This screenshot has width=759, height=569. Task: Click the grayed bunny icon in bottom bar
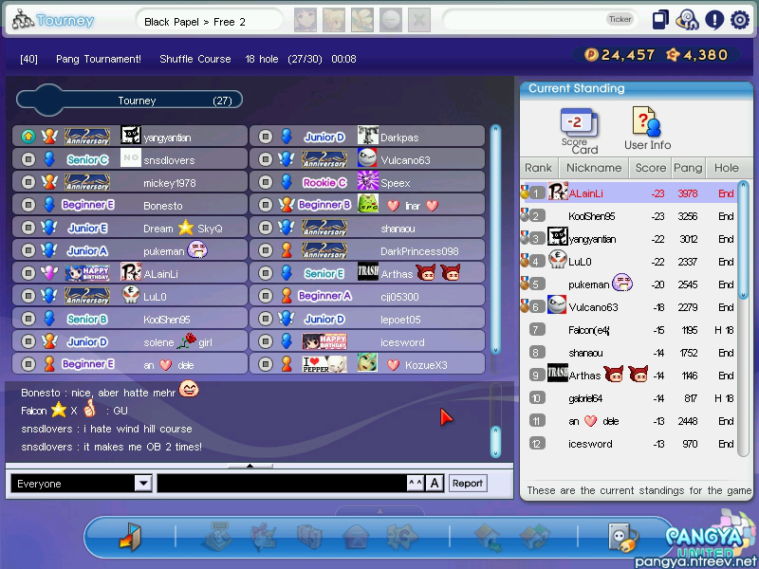coord(264,537)
